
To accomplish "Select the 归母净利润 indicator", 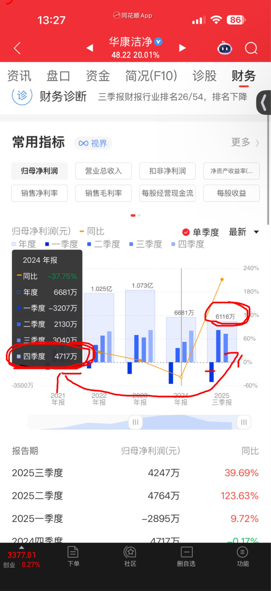I will [x=40, y=171].
